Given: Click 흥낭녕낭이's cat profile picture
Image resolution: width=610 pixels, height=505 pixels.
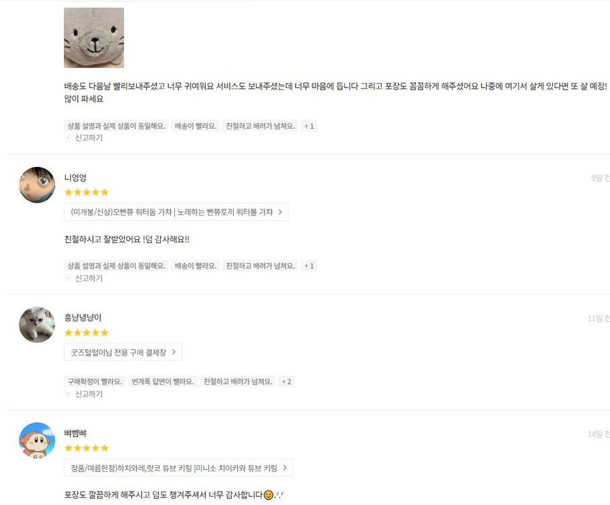Looking at the screenshot, I should (x=36, y=325).
